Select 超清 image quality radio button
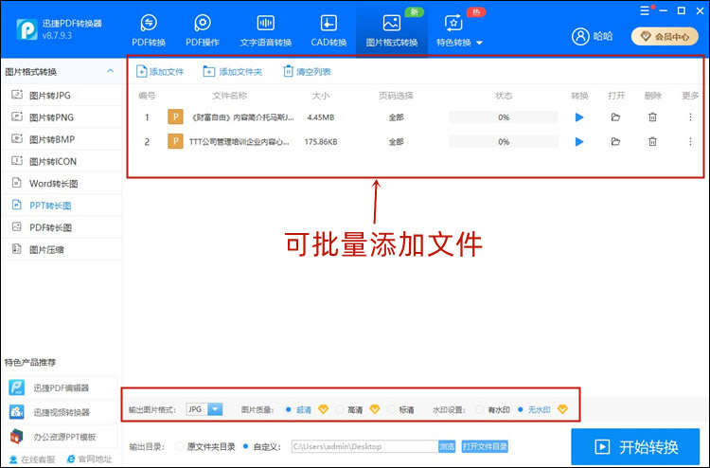Viewport: 710px width, 468px height. point(289,409)
